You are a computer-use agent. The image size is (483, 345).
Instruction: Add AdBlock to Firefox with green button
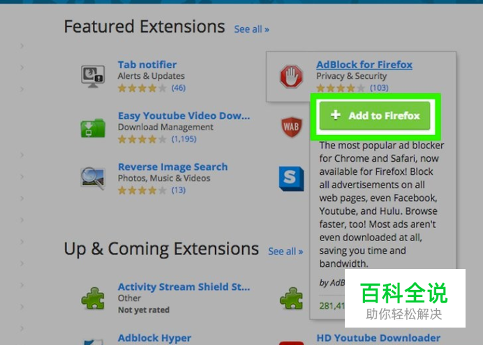[x=375, y=116]
